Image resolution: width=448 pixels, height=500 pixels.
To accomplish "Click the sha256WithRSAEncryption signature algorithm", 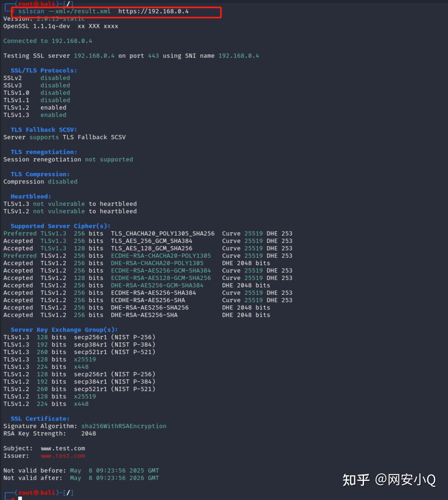I will click(124, 426).
